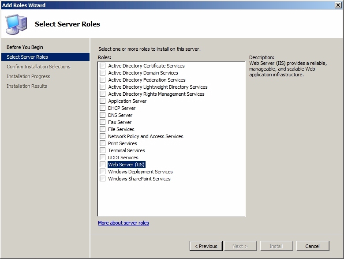Screen dimensions: 344x259
Task: Close the Add Roles Wizard window
Action: pyautogui.click(x=338, y=5)
